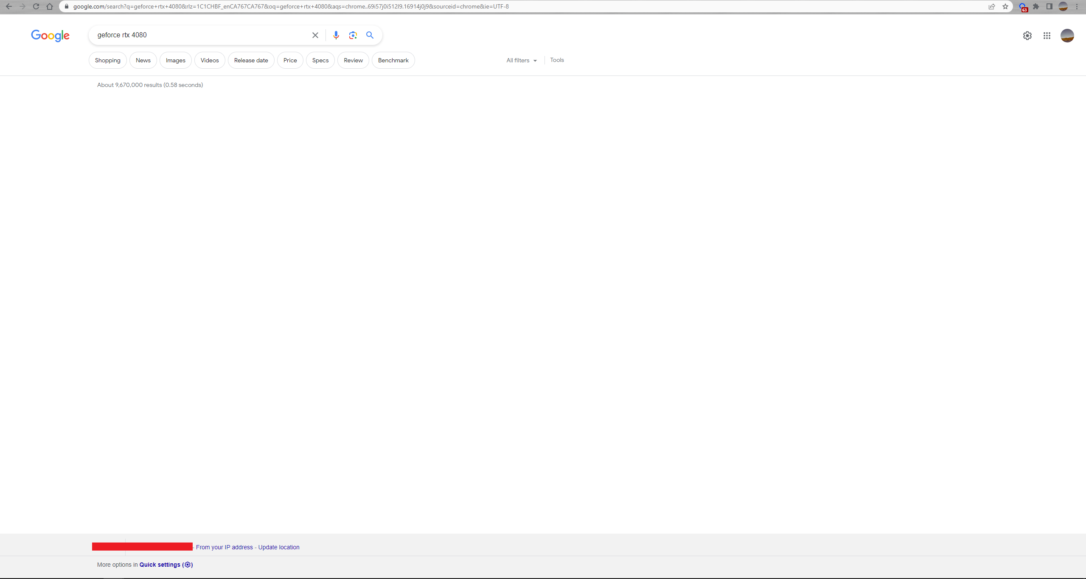The image size is (1086, 579).
Task: Reload the page with the refresh icon
Action: 36,6
